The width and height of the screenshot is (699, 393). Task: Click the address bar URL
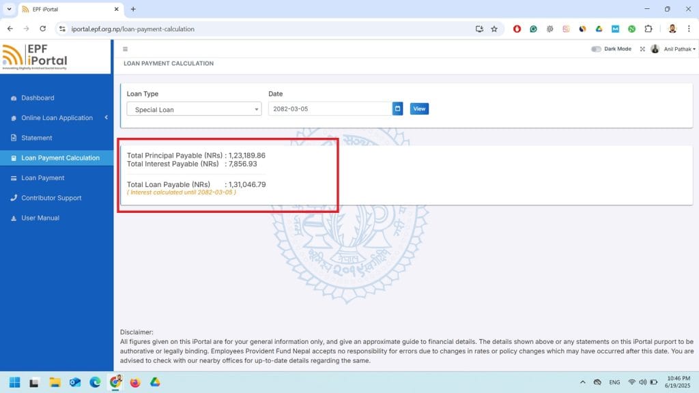[133, 29]
